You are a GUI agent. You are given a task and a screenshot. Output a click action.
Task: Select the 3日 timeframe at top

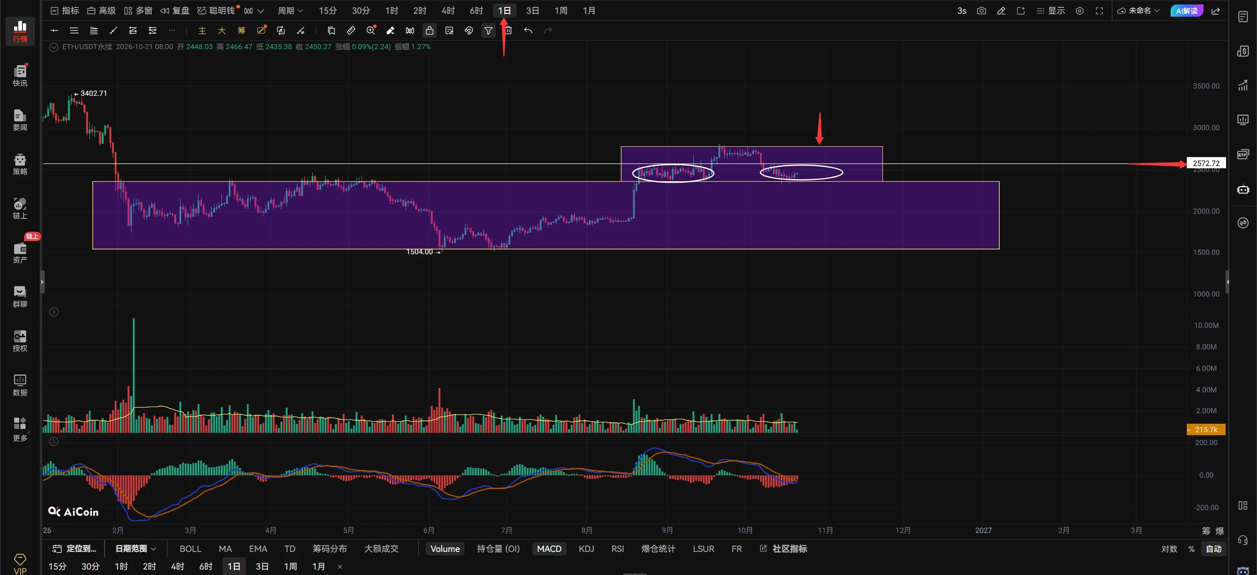click(533, 11)
